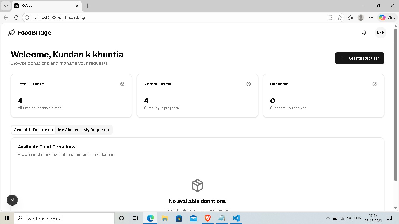Show hidden system tray icons

(x=328, y=218)
